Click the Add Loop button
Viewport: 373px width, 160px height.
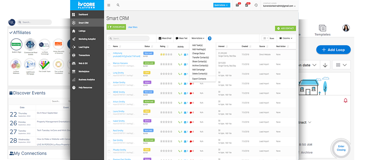tap(333, 50)
